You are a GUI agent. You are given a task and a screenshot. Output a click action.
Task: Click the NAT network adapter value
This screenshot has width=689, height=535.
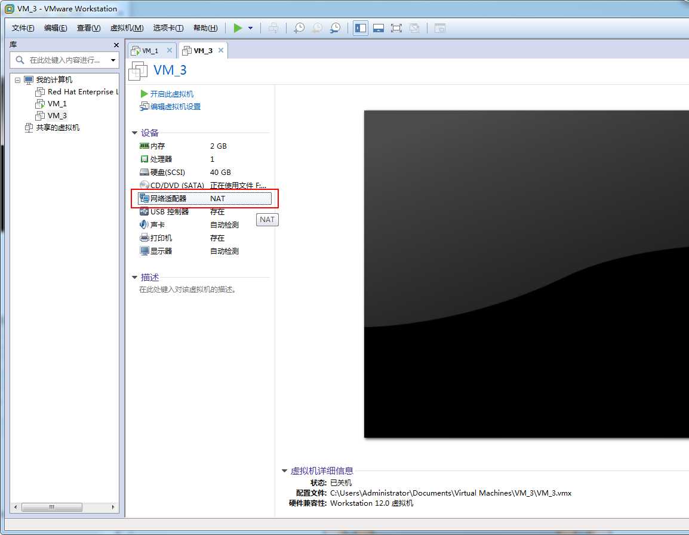pyautogui.click(x=217, y=199)
